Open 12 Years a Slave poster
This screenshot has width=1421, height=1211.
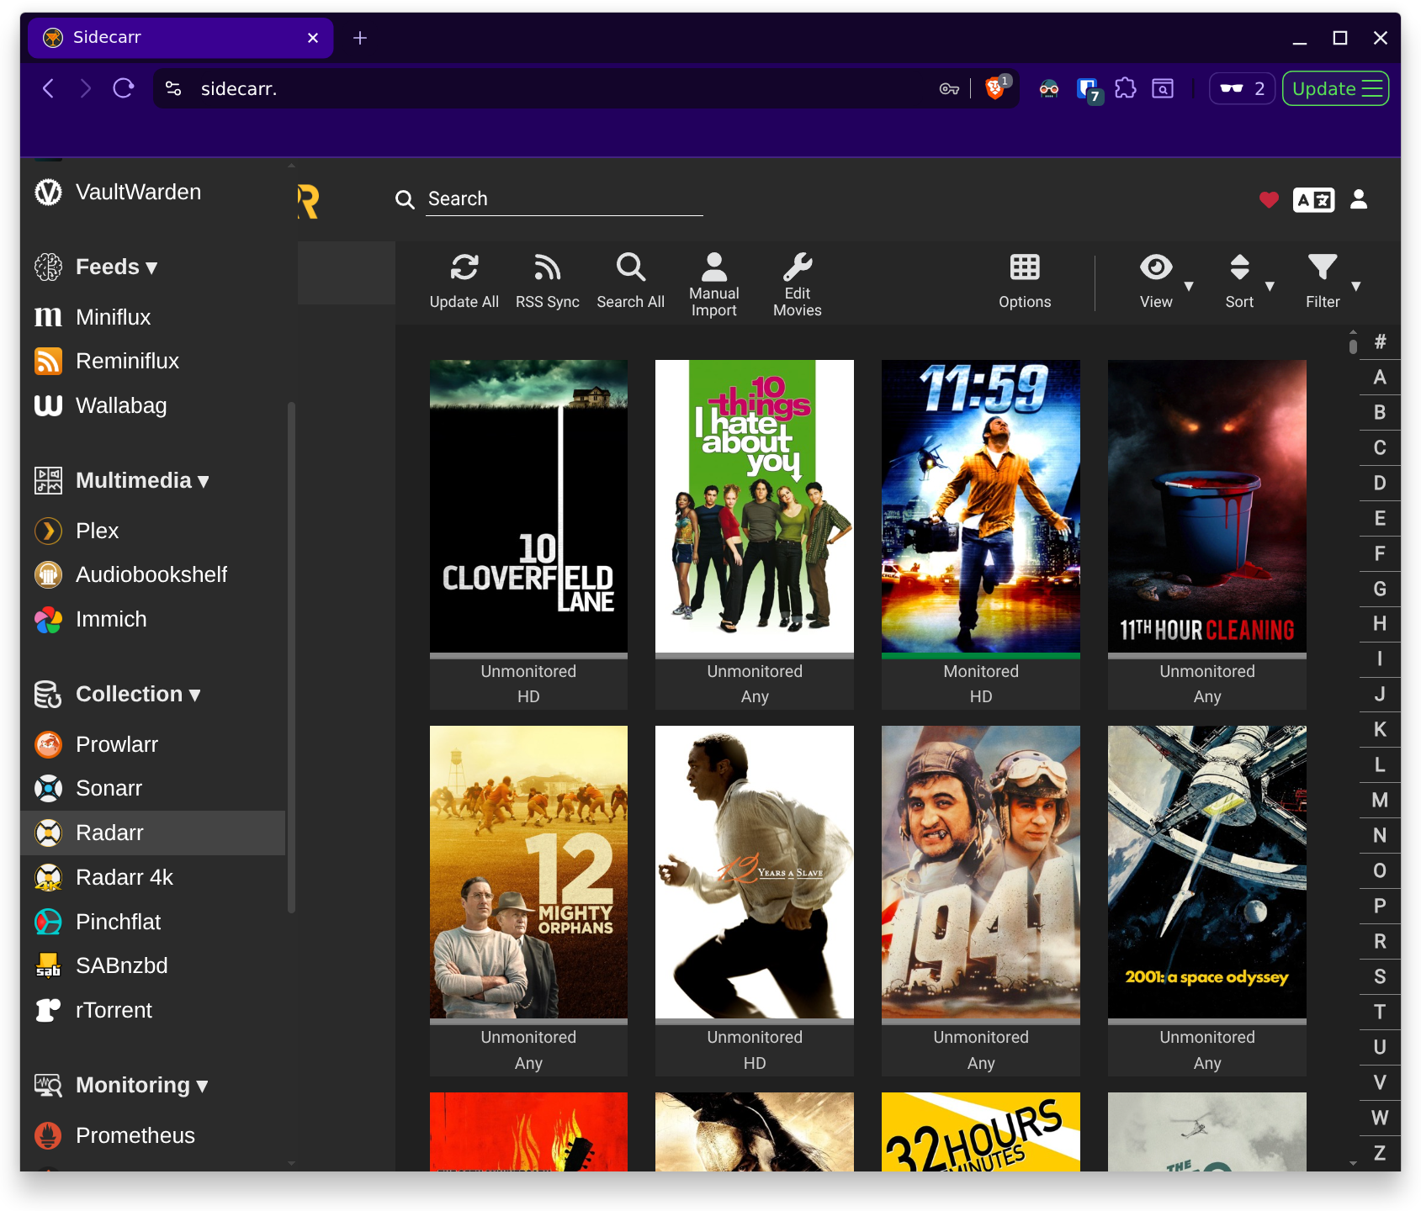pos(755,872)
